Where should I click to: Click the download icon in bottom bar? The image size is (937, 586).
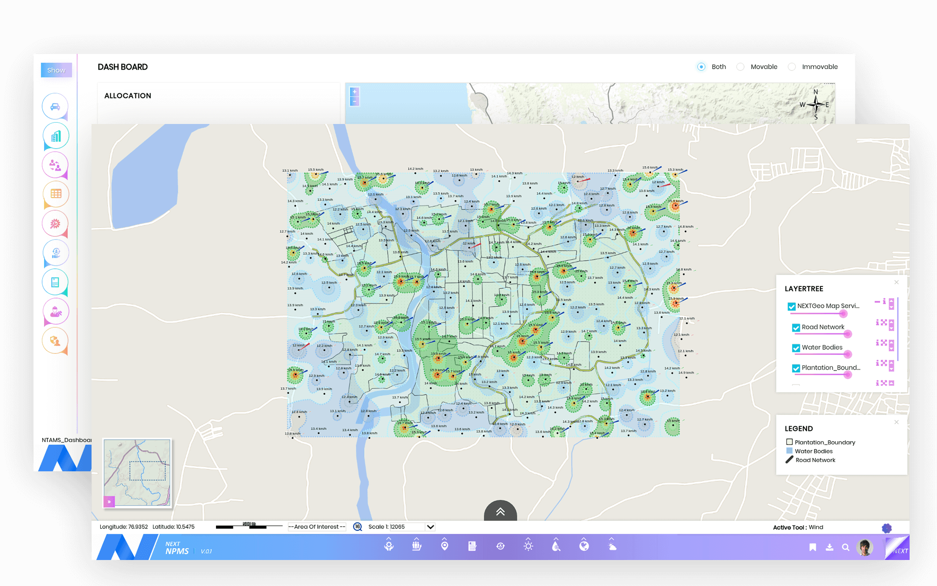(829, 547)
